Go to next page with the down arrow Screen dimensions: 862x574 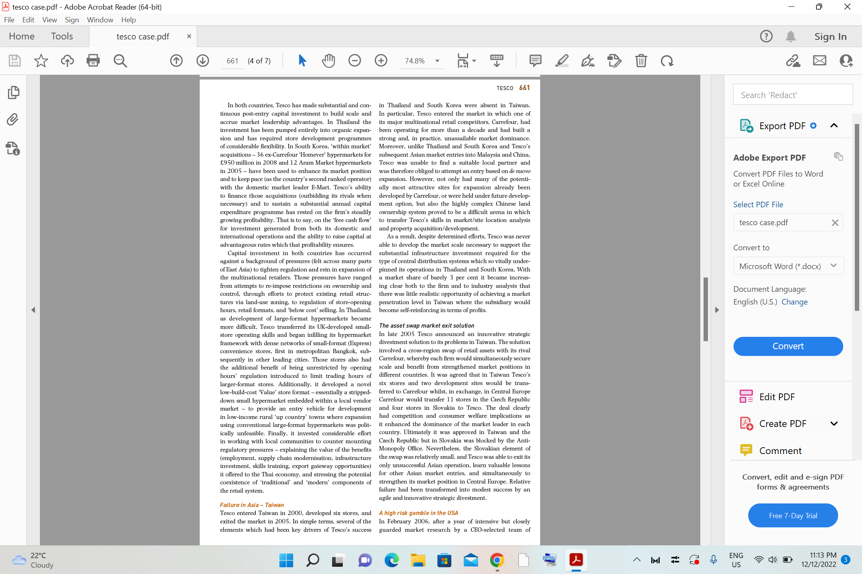203,61
